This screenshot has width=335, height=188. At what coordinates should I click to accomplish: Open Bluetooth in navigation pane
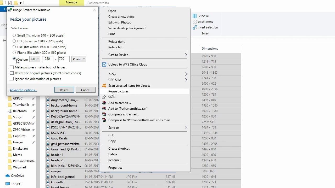(x=20, y=111)
